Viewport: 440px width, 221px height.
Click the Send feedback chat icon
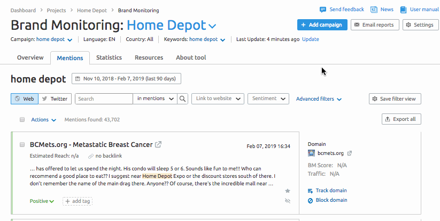click(x=323, y=10)
